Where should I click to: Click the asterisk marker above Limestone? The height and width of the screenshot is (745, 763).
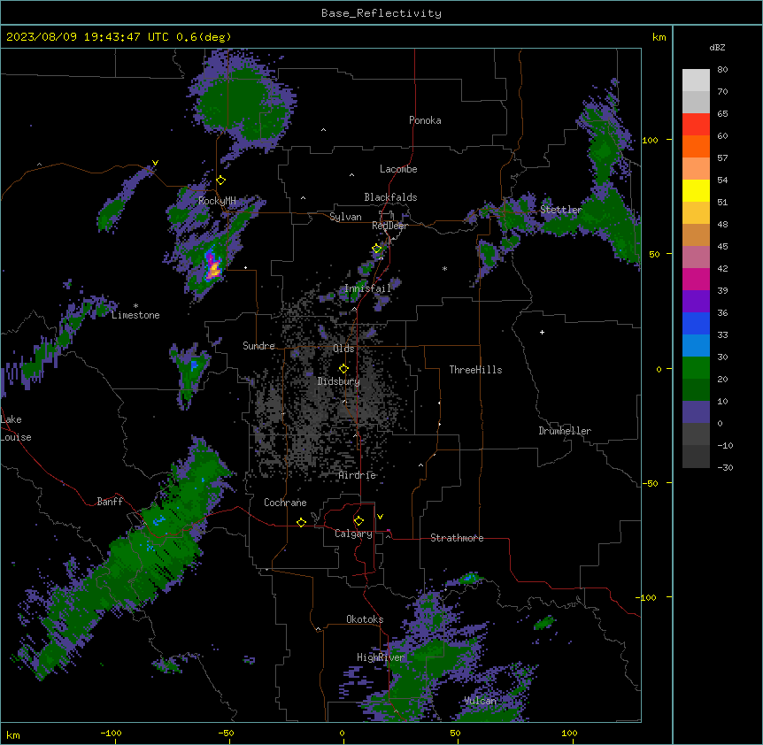(135, 306)
